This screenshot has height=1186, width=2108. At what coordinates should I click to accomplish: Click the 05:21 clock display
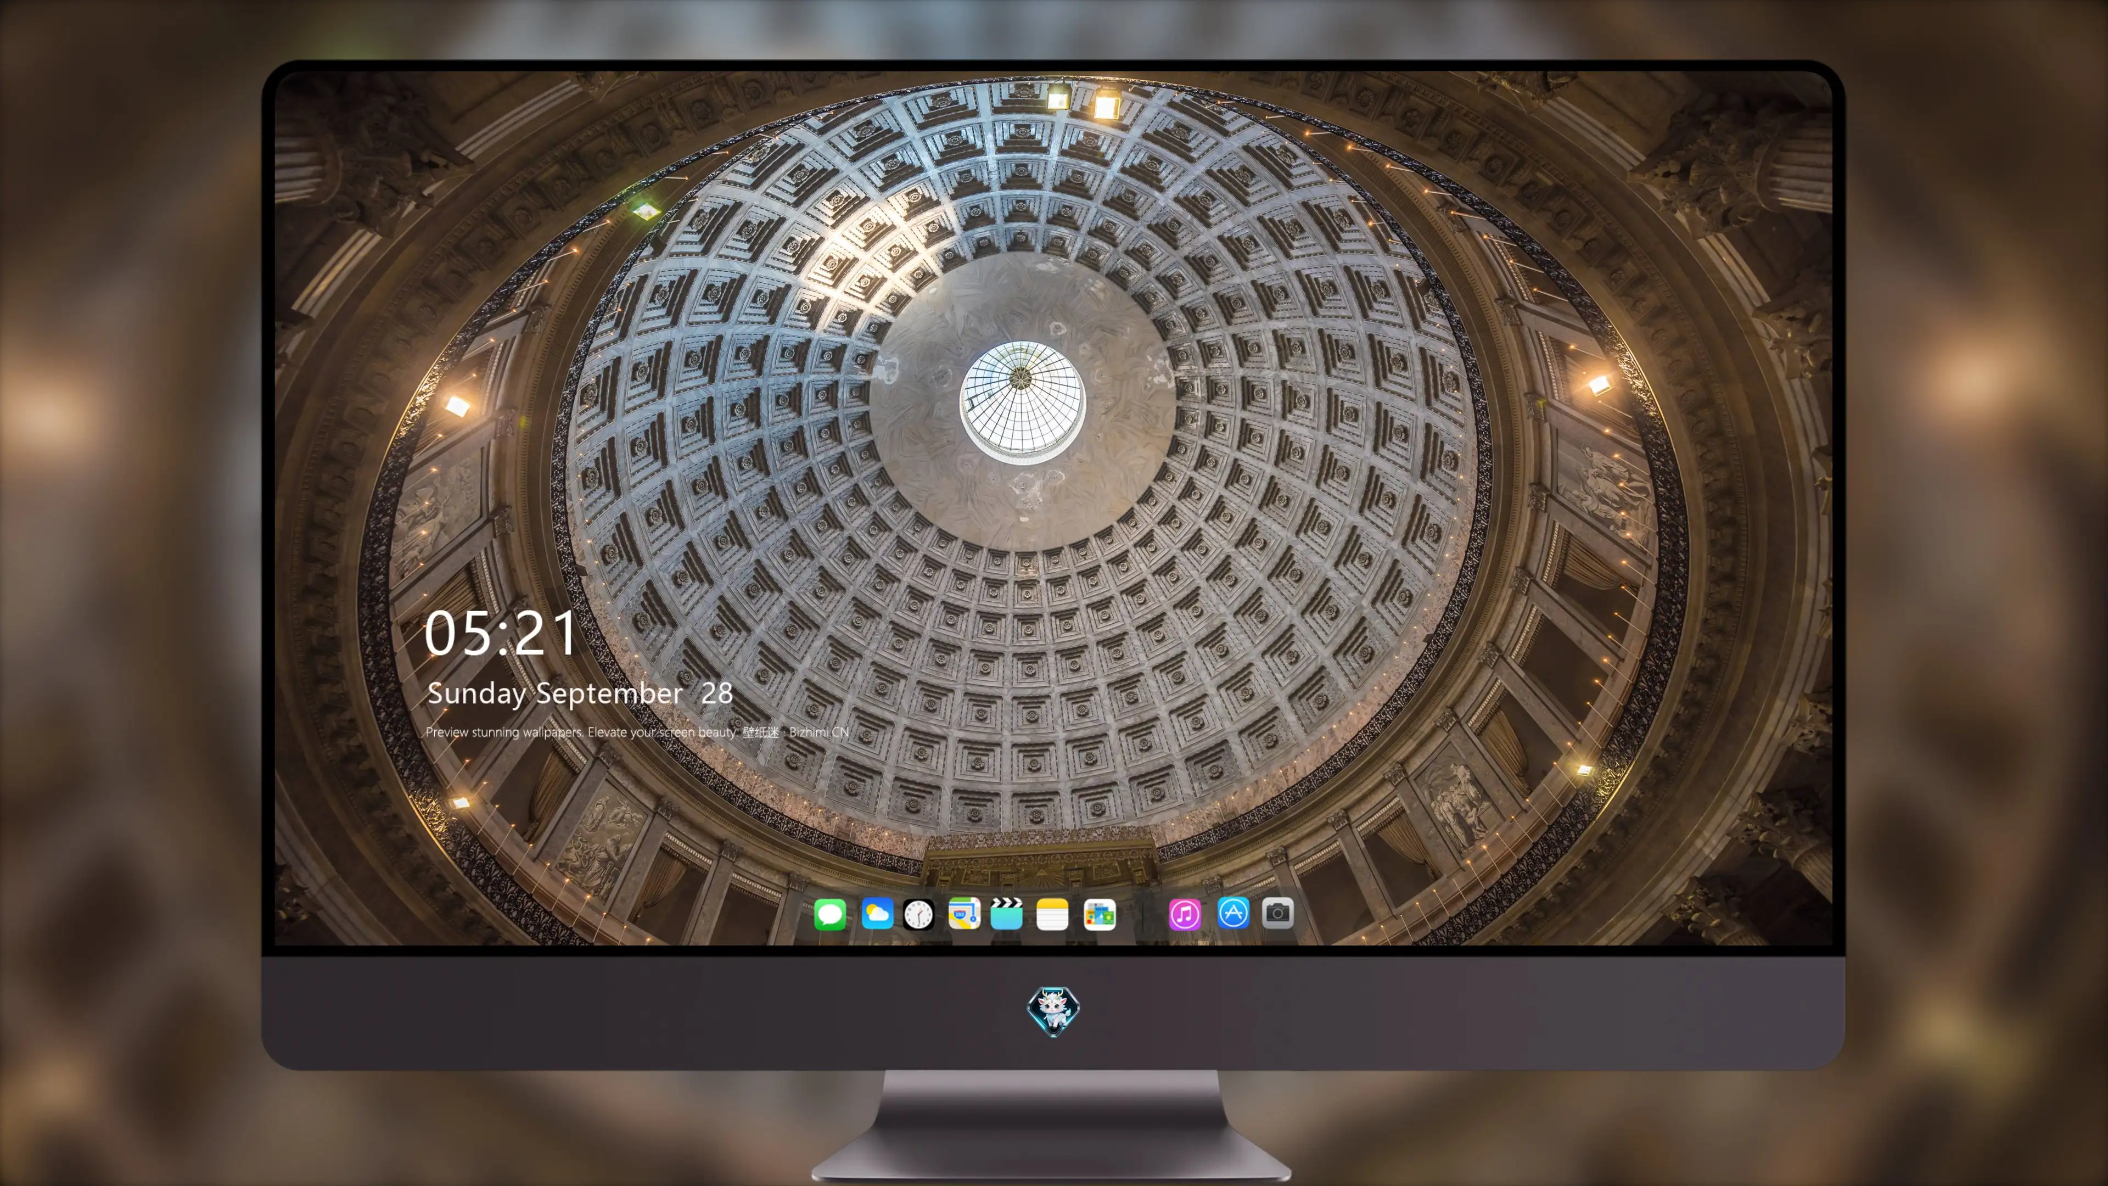click(x=501, y=634)
